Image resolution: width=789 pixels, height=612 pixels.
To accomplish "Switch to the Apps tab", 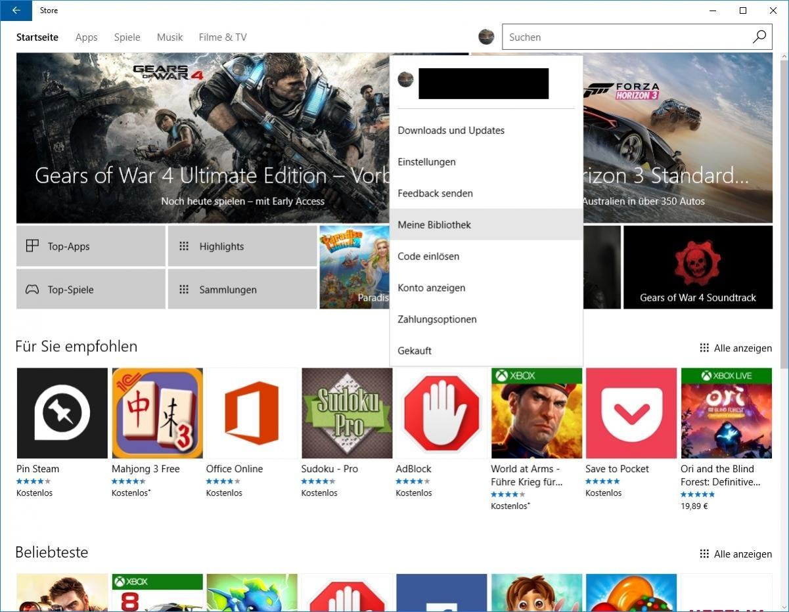I will pyautogui.click(x=86, y=37).
